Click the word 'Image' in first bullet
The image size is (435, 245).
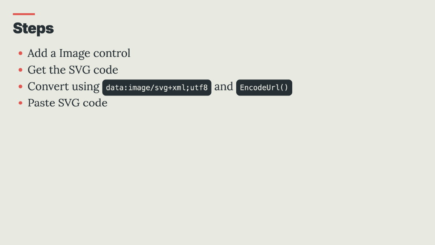(x=74, y=54)
